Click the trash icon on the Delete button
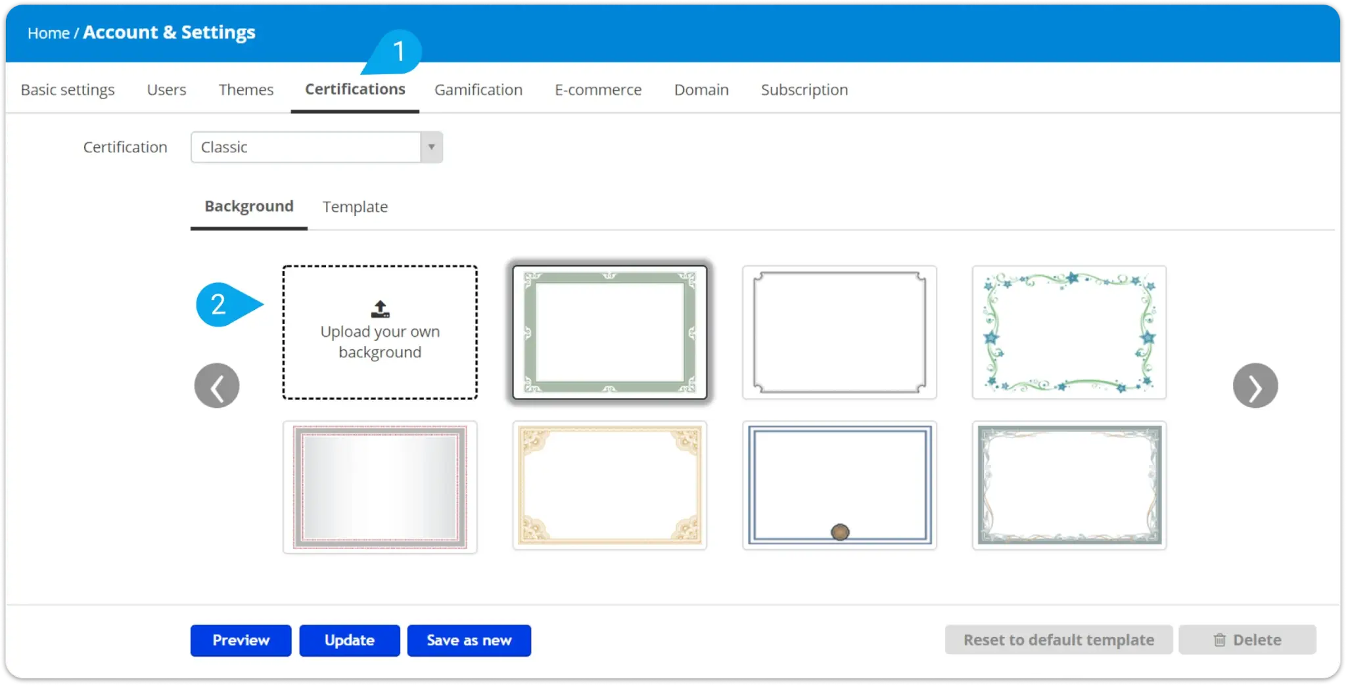 (x=1219, y=640)
